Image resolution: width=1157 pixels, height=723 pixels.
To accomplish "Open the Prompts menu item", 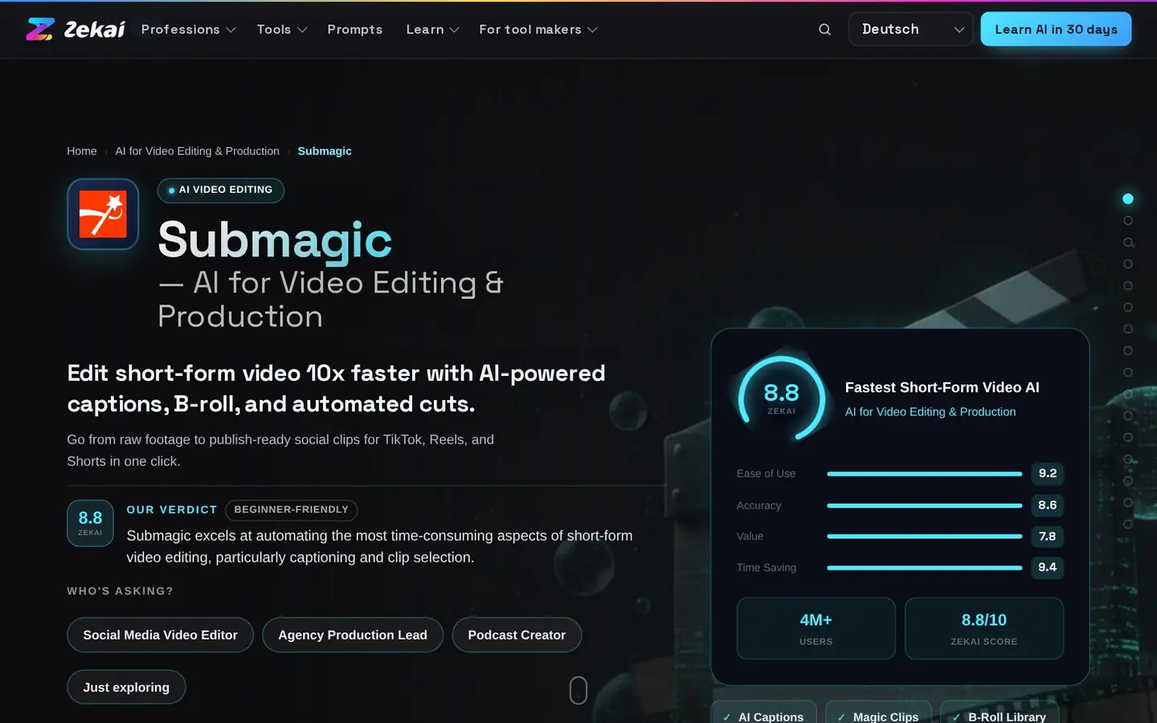I will pos(354,29).
